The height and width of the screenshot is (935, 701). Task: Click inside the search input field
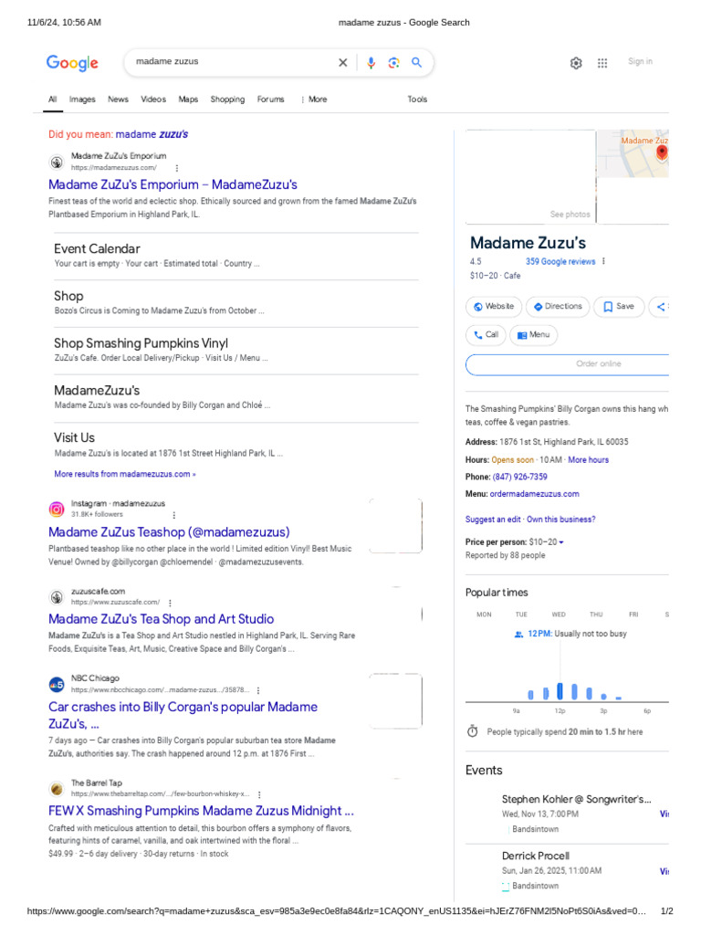233,62
